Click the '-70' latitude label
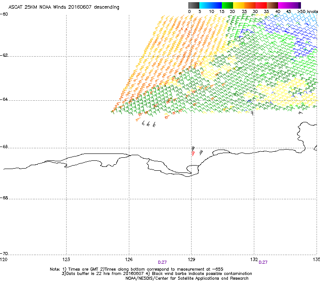The image size is (320, 281). tap(4, 254)
